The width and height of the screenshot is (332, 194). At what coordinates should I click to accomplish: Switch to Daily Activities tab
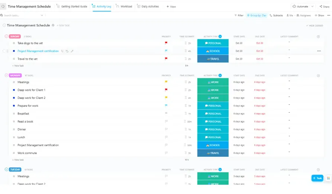pyautogui.click(x=148, y=6)
